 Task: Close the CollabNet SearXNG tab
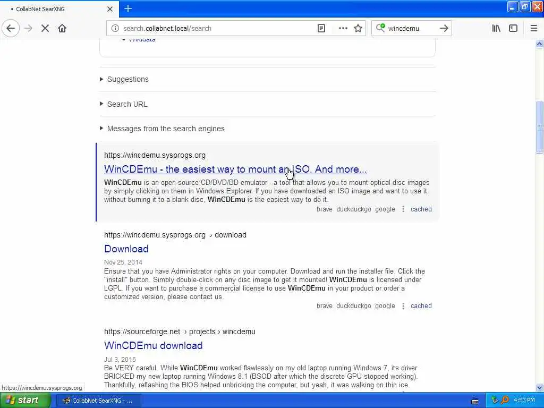click(x=109, y=9)
